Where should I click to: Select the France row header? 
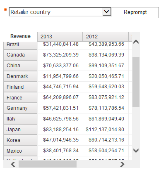pyautogui.click(x=20, y=98)
